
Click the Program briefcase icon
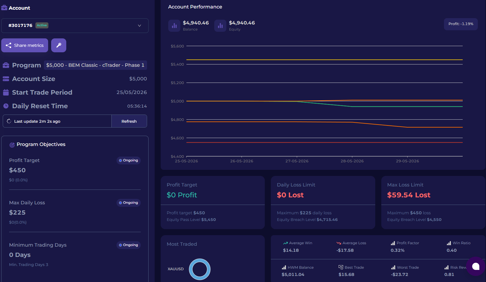tap(6, 65)
